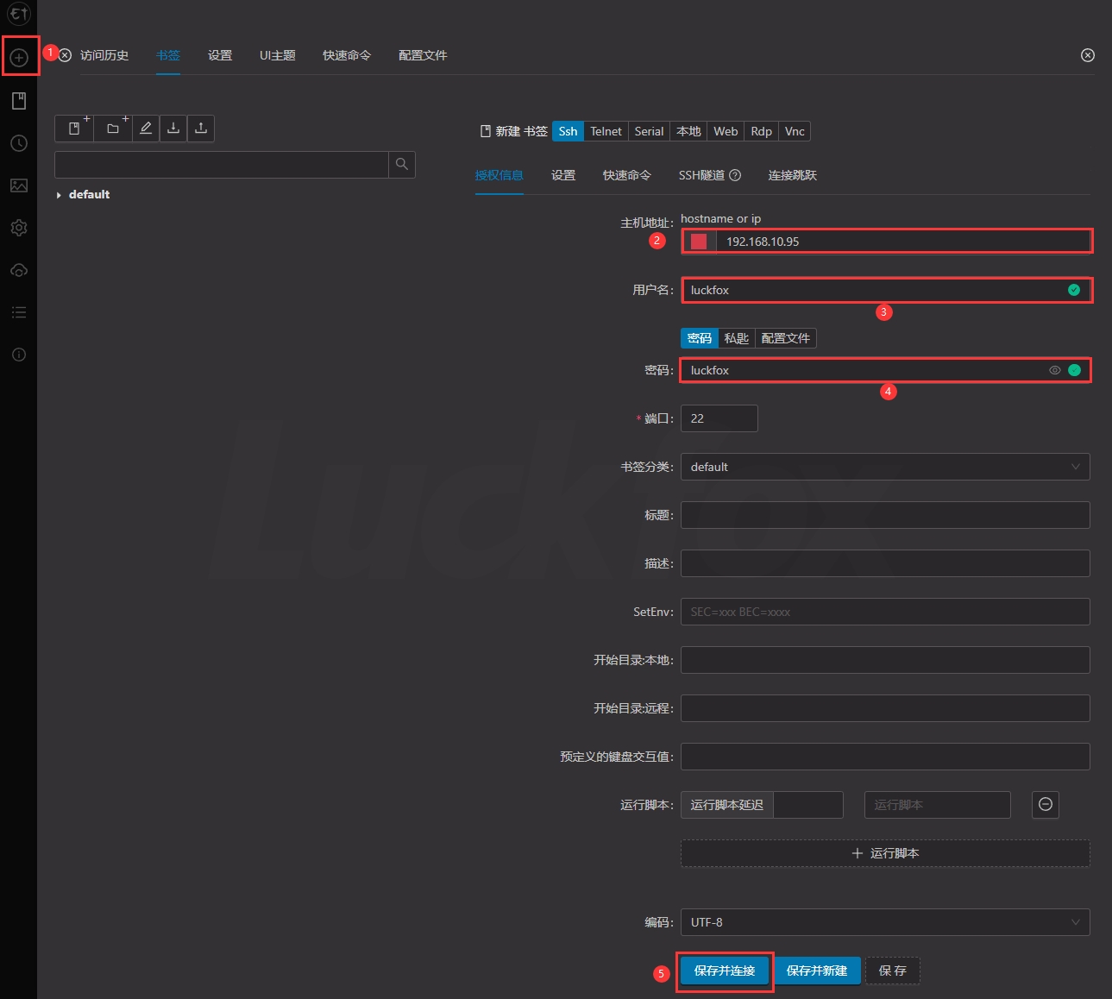Click the 保存并新建 button
The height and width of the screenshot is (999, 1112).
click(816, 971)
